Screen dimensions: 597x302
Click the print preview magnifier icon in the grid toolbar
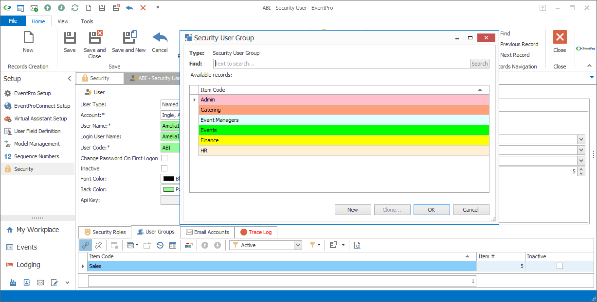pos(357,245)
